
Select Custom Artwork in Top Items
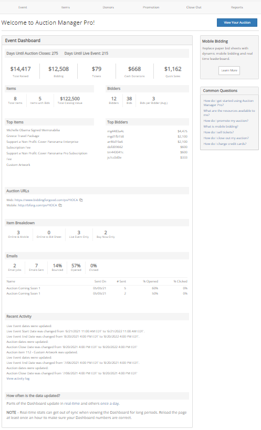coord(18,165)
